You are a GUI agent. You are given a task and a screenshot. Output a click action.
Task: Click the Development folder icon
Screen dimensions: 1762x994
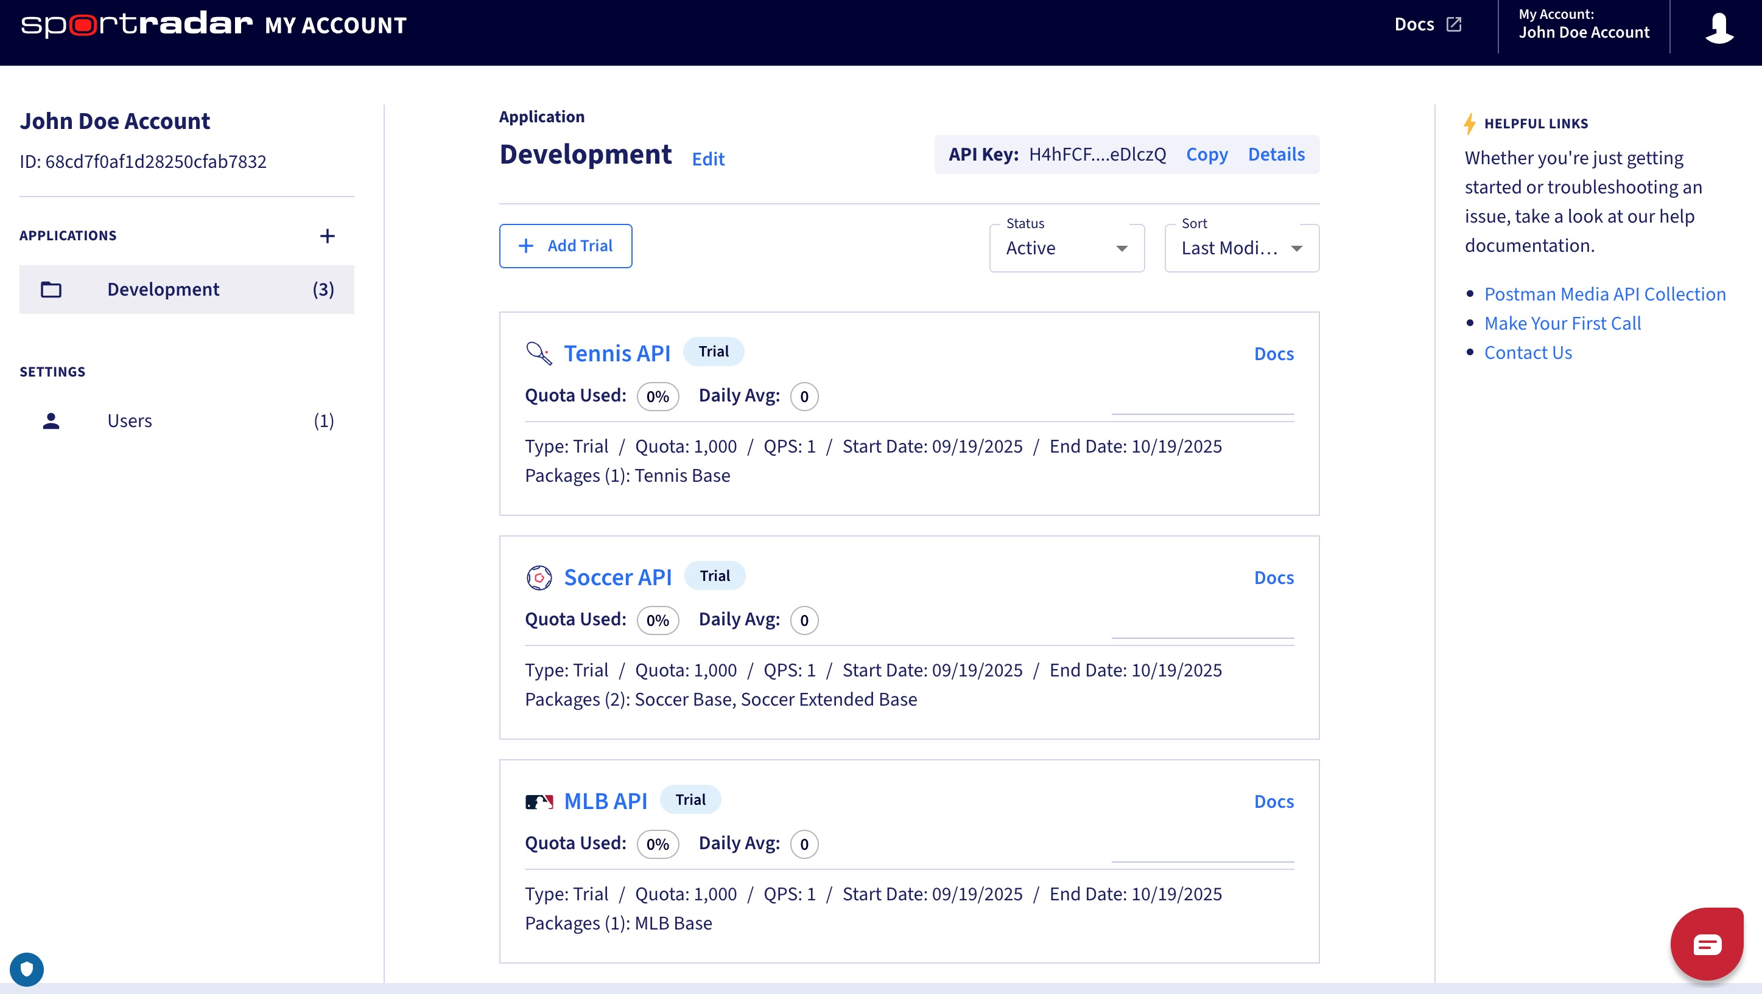pyautogui.click(x=51, y=290)
